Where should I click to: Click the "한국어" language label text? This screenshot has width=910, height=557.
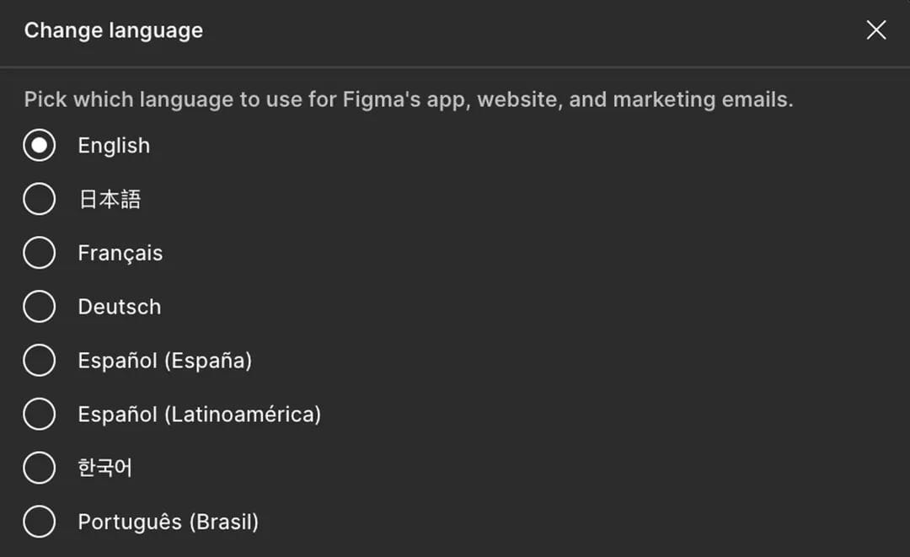coord(104,469)
